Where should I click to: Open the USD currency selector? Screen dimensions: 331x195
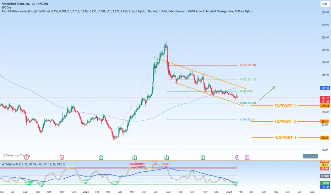click(x=325, y=4)
